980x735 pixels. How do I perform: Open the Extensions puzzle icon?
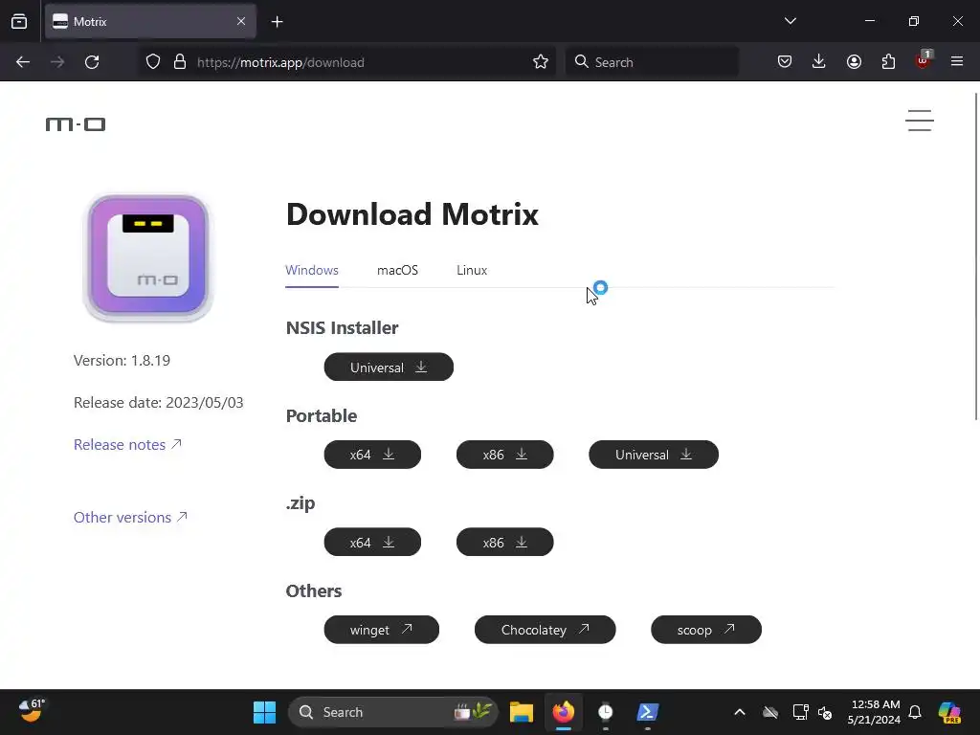click(x=888, y=62)
